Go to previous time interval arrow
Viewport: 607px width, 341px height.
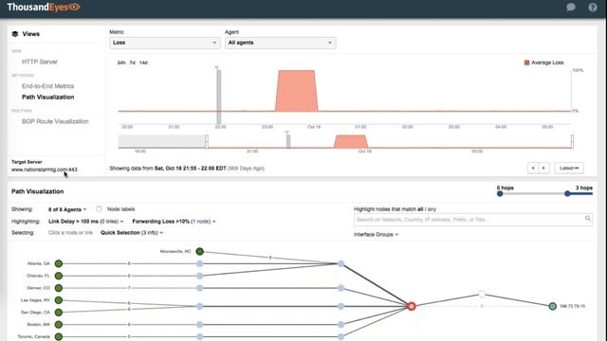533,169
